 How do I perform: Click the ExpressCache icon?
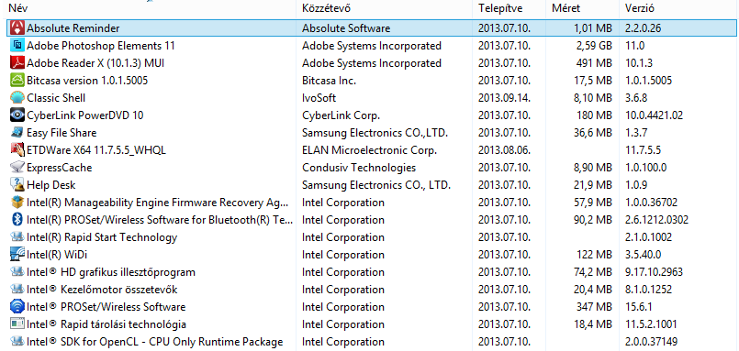tap(17, 168)
